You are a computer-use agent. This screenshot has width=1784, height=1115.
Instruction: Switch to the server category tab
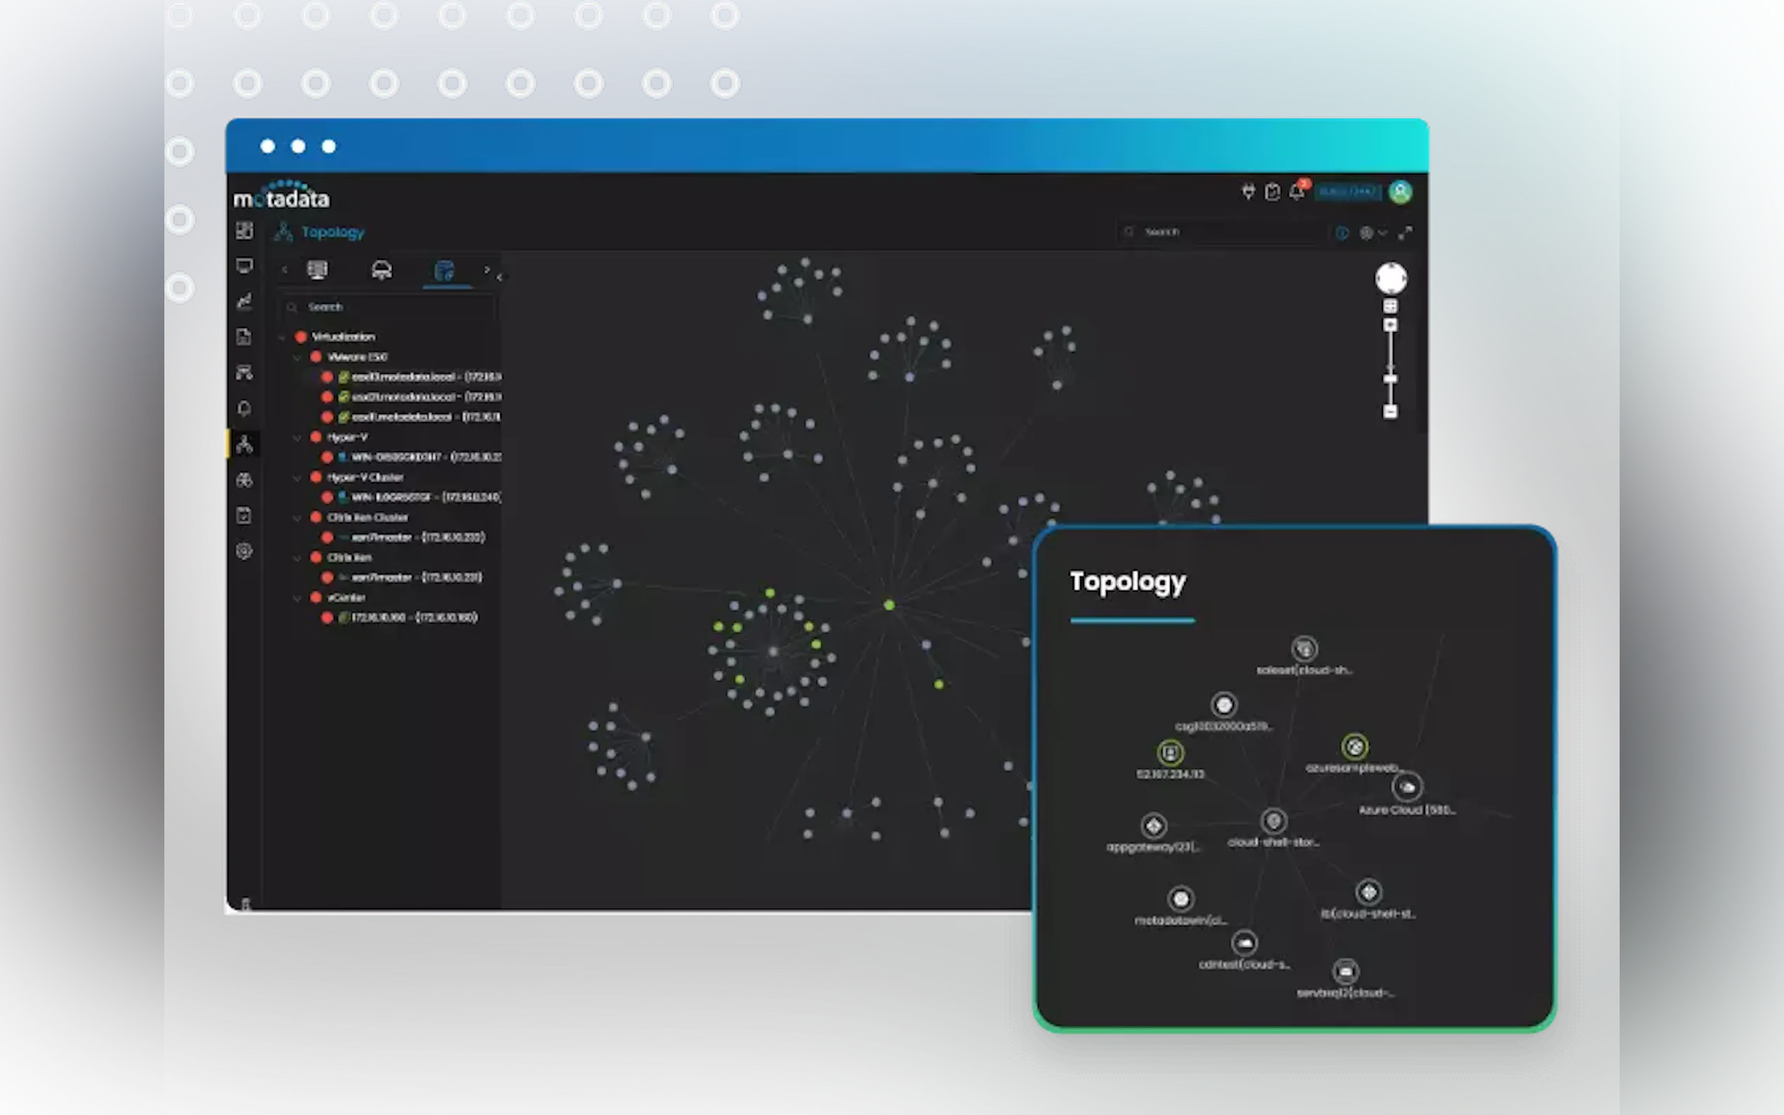[317, 270]
